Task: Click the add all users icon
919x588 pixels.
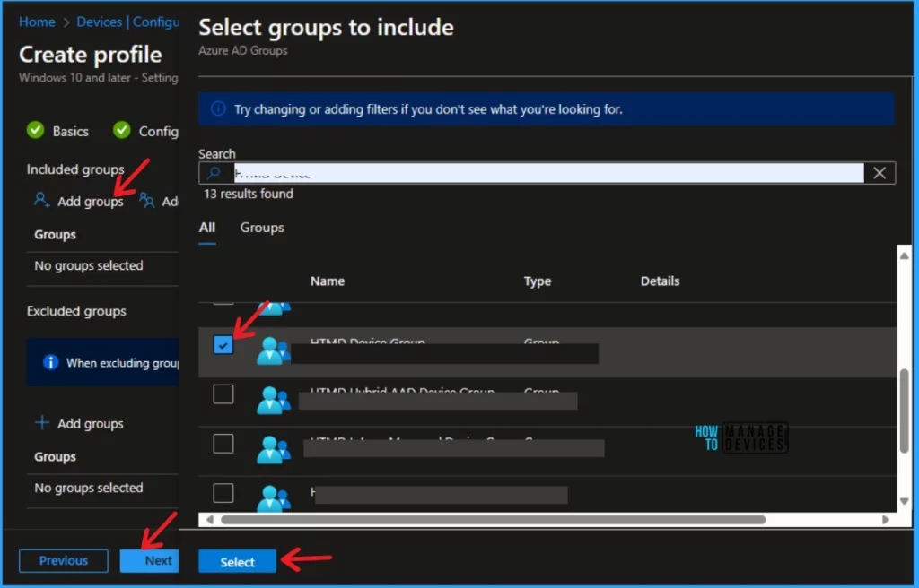Action: click(146, 200)
